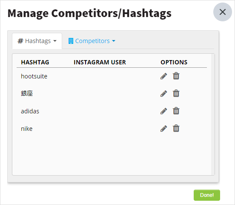Viewport: 235px width, 205px height.
Task: Expand the Competitors dropdown caret
Action: (x=114, y=41)
